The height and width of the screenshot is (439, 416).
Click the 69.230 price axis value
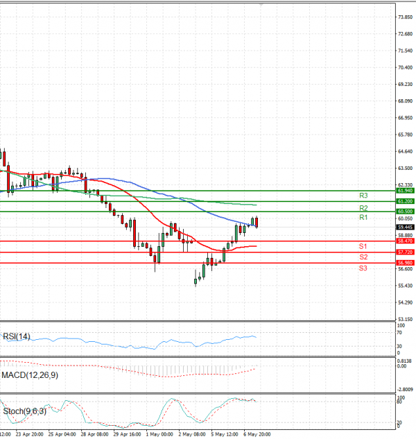pos(405,85)
